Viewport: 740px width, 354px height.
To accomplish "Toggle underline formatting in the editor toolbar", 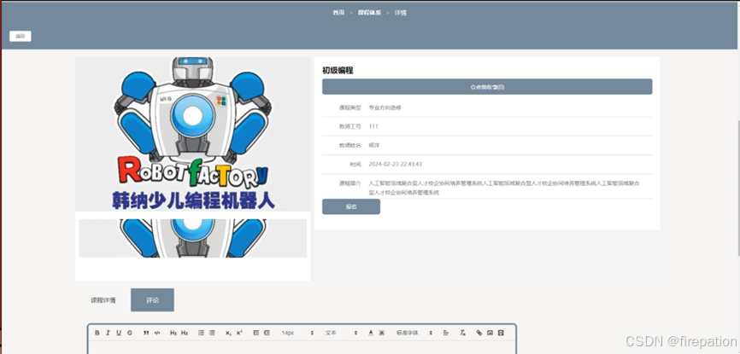I will coord(119,333).
